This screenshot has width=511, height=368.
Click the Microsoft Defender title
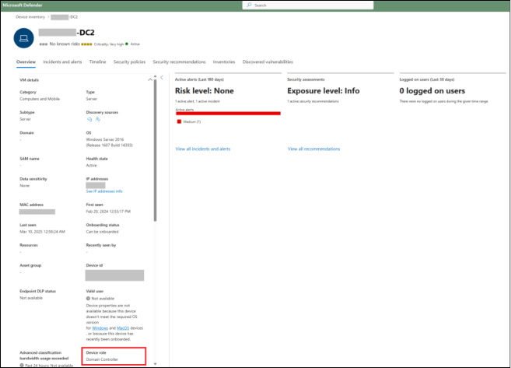(23, 5)
